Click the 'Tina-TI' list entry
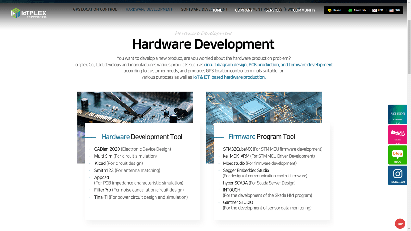The image size is (411, 231). 141,197
